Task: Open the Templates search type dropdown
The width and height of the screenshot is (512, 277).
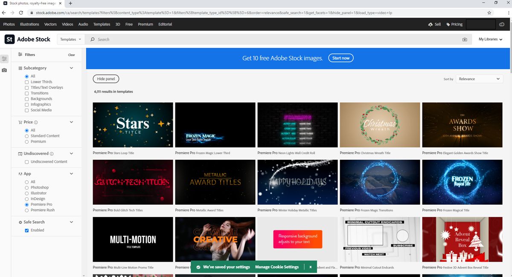Action: (x=70, y=39)
